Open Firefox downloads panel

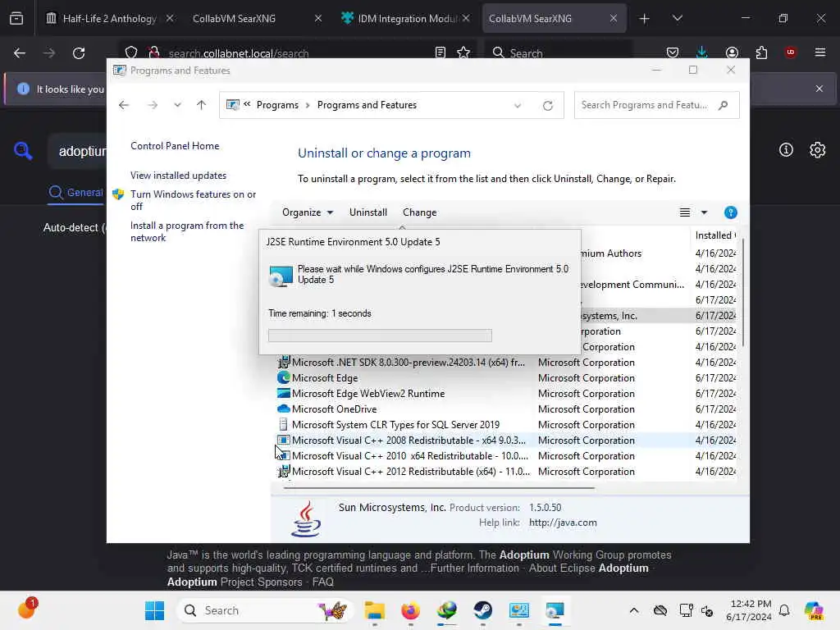702,52
